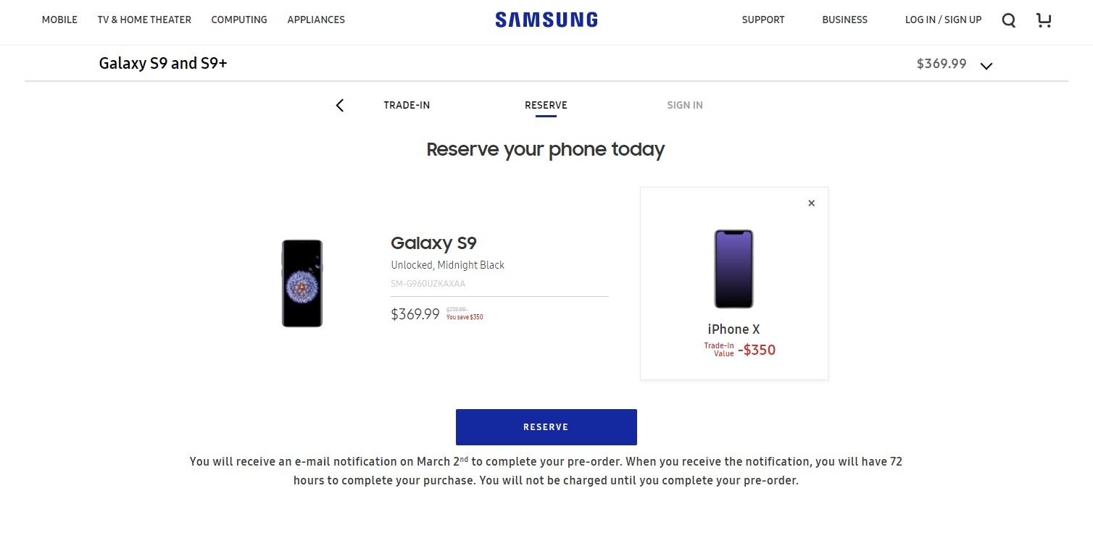Screen dimensions: 1093x538
Task: Visit the SUPPORT section
Action: coord(763,20)
